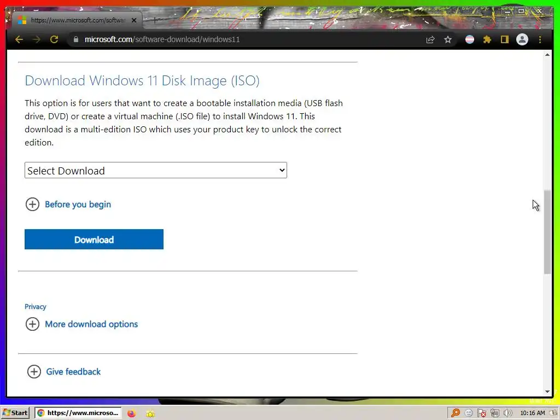The image size is (560, 420).
Task: Maximize the Chrome window
Action: point(521,11)
